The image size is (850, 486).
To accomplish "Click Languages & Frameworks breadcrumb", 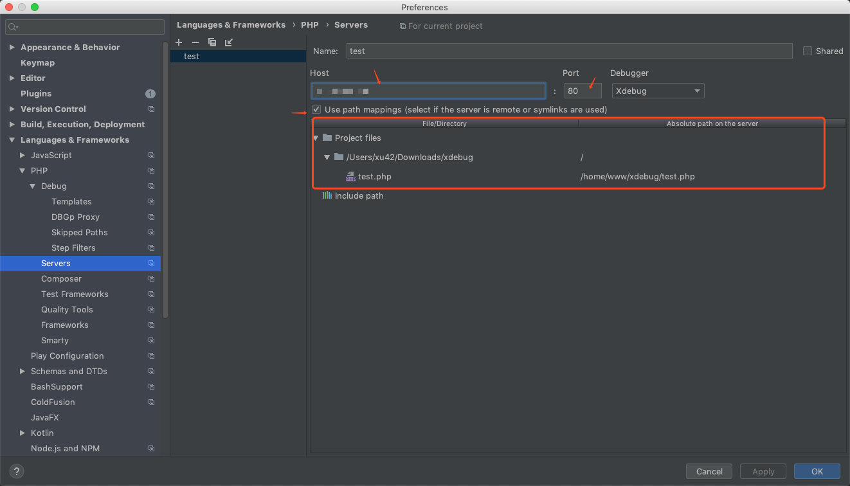I will tap(231, 25).
